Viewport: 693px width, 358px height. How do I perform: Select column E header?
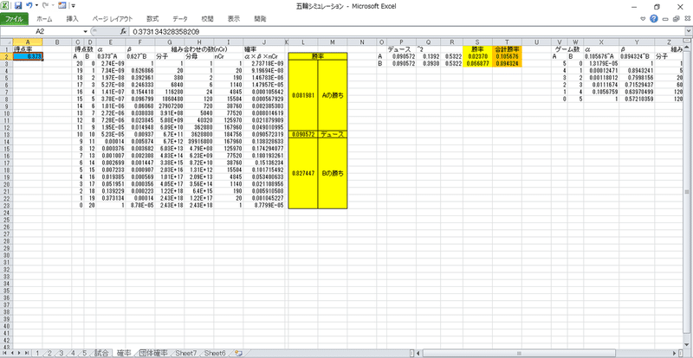pyautogui.click(x=111, y=42)
